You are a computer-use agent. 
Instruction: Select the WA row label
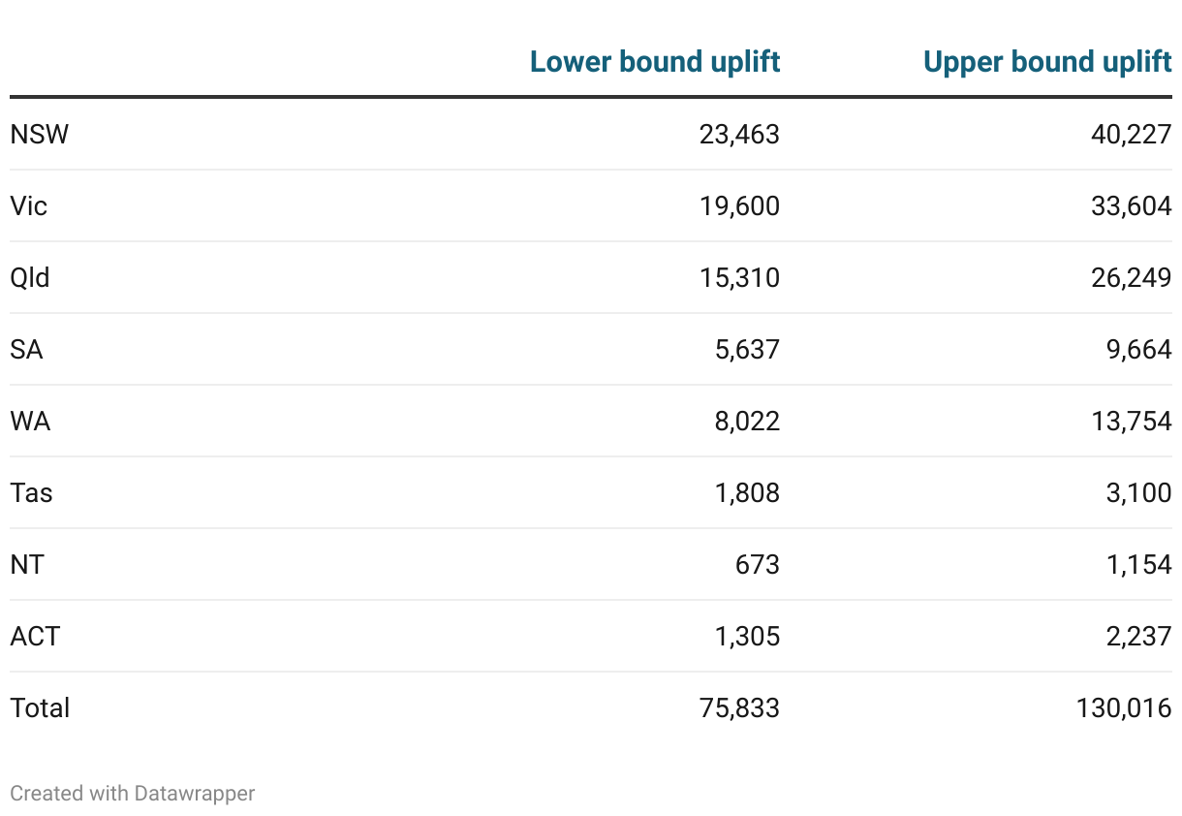tap(30, 421)
